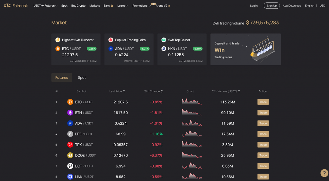Click Trade button for ADA / USDT
This screenshot has width=329, height=181.
pos(263,123)
